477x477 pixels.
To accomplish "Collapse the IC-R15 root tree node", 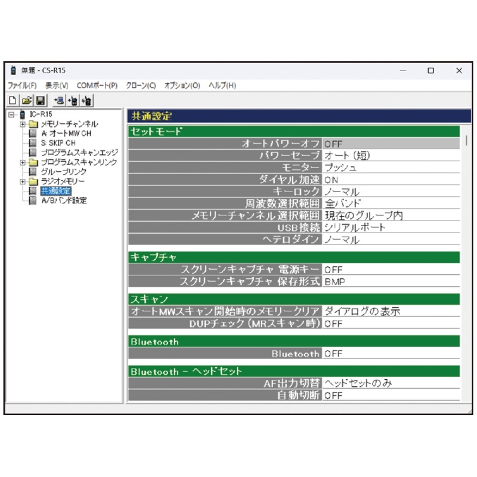I will pos(11,114).
